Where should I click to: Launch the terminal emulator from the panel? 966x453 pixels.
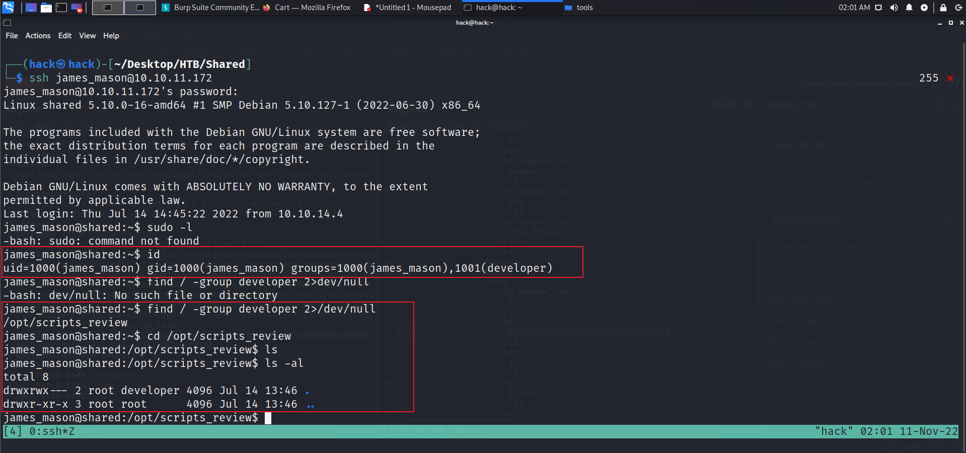click(x=61, y=8)
